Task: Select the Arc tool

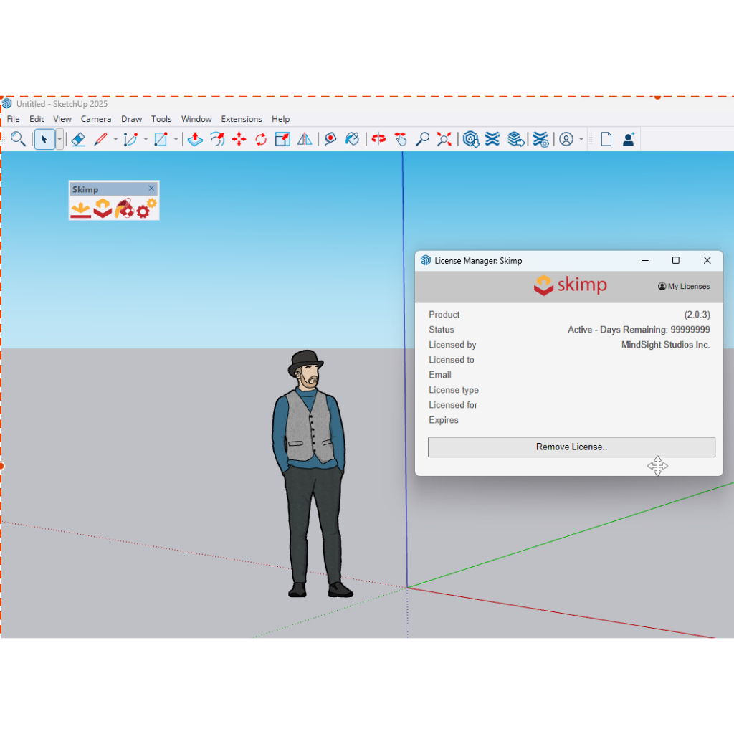Action: pos(130,139)
